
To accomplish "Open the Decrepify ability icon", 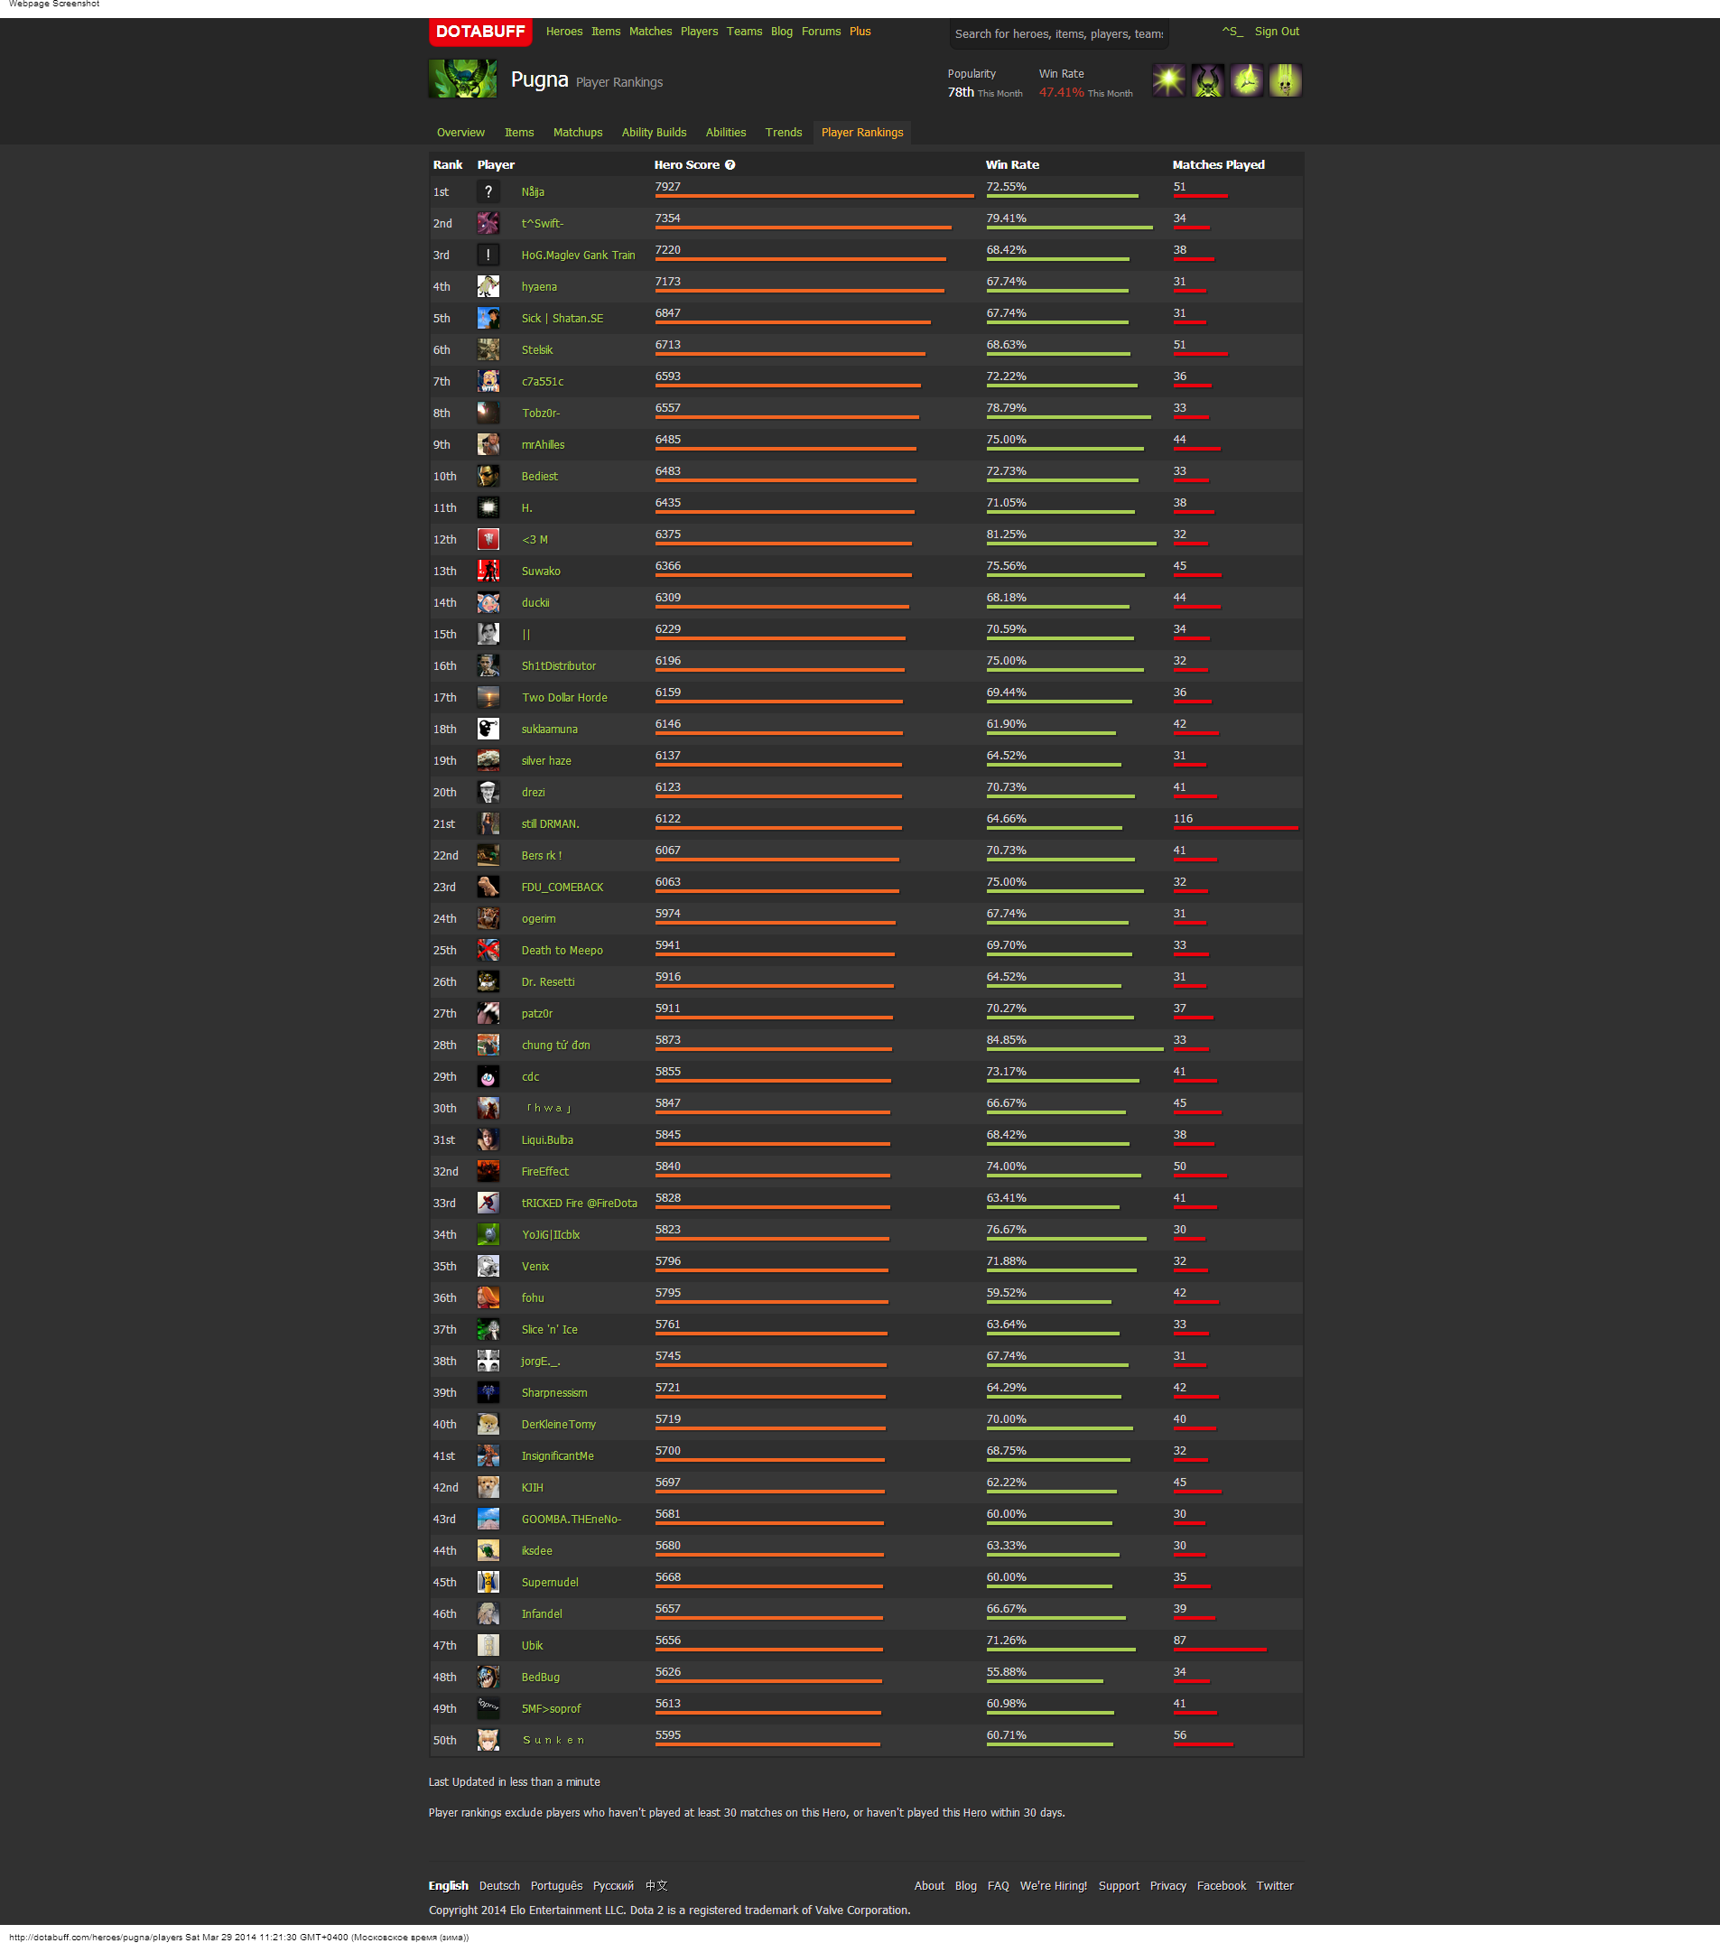I will point(1207,80).
